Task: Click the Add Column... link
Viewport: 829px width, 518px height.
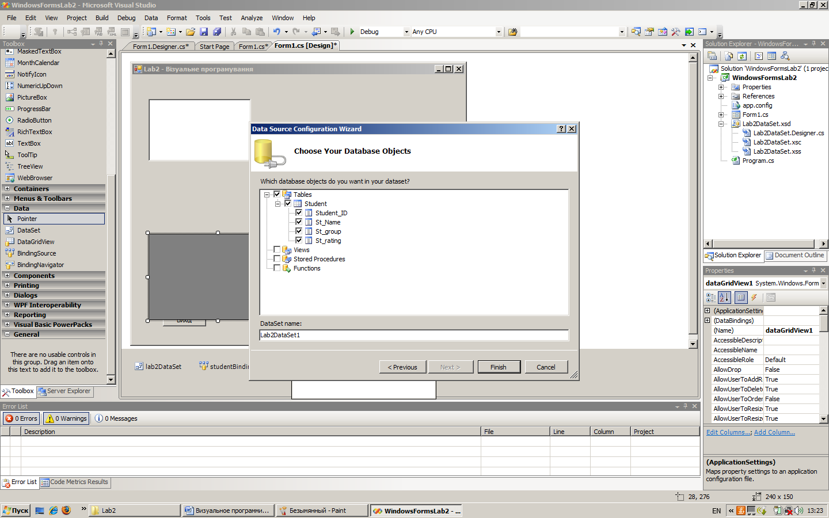Action: [774, 432]
